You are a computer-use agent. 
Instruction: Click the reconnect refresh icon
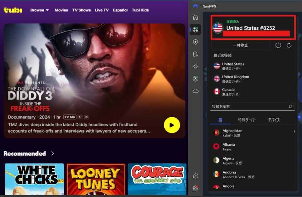pyautogui.click(x=289, y=45)
